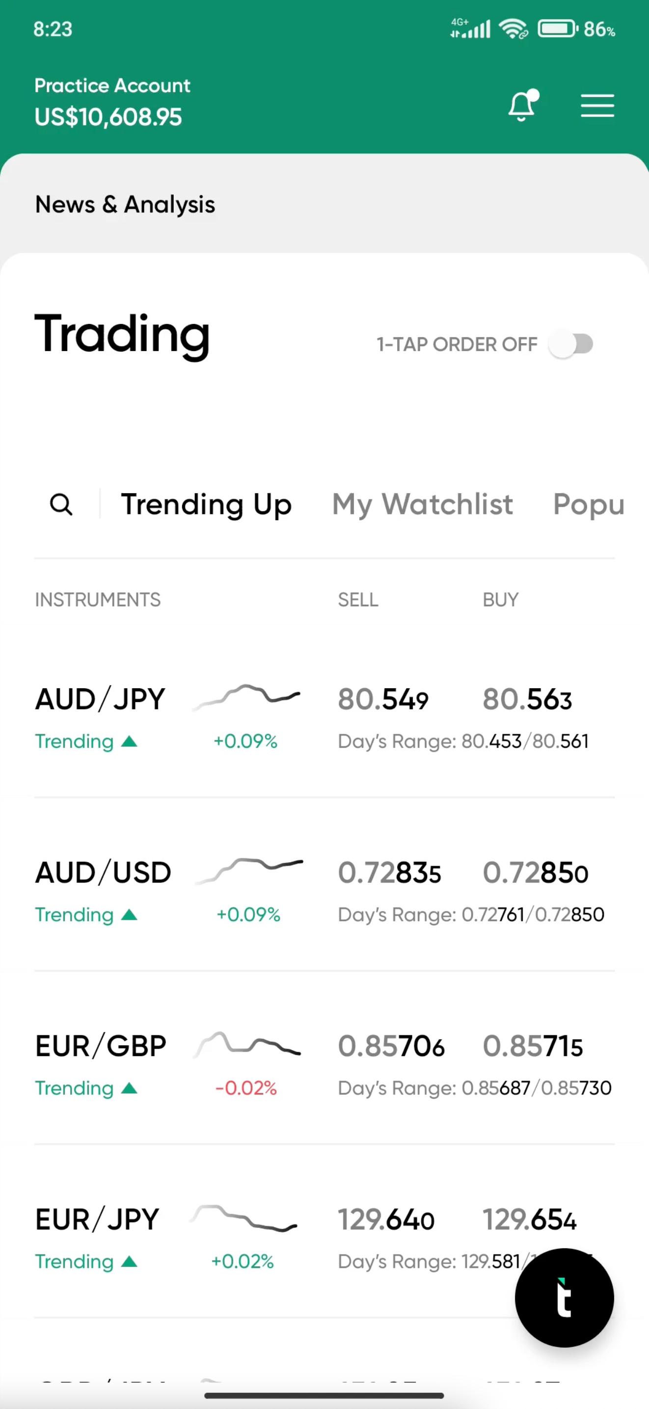
Task: Select the Trending Up tab
Action: coord(206,504)
